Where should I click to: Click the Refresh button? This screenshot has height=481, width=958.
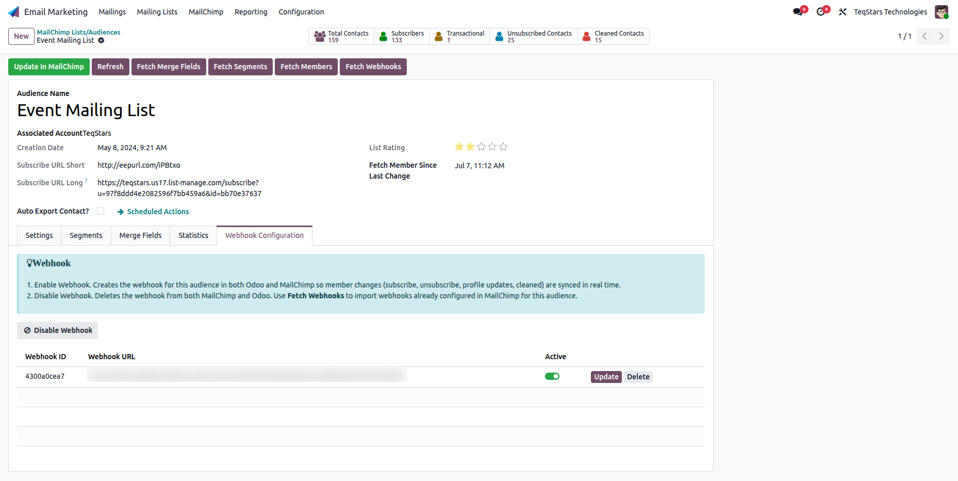click(x=110, y=67)
